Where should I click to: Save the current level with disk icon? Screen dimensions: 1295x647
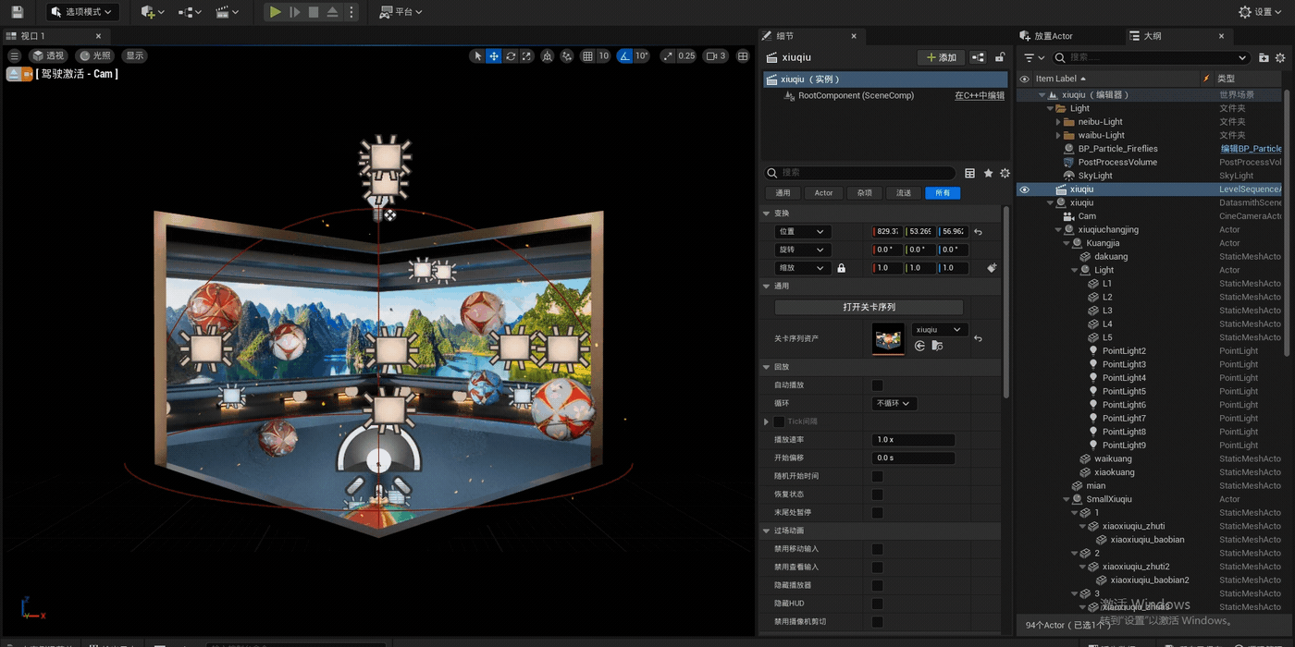coord(17,12)
